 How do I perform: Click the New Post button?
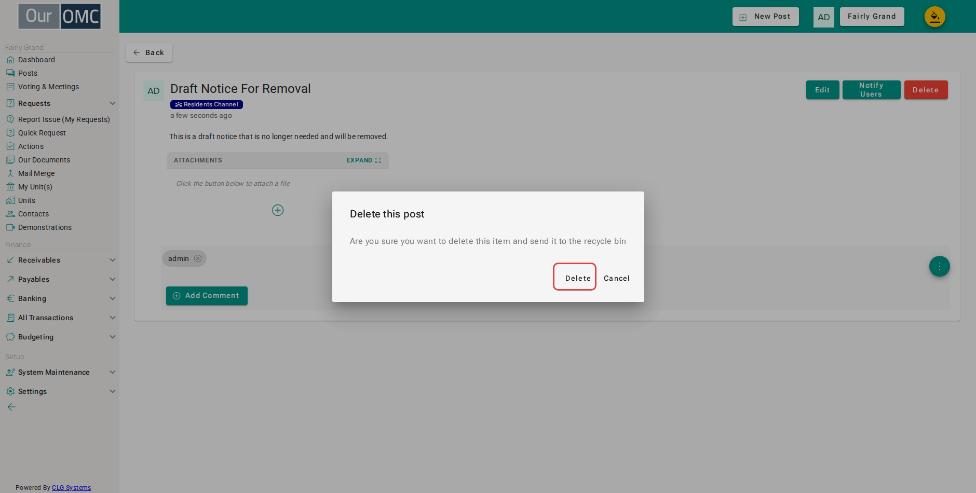click(x=766, y=17)
